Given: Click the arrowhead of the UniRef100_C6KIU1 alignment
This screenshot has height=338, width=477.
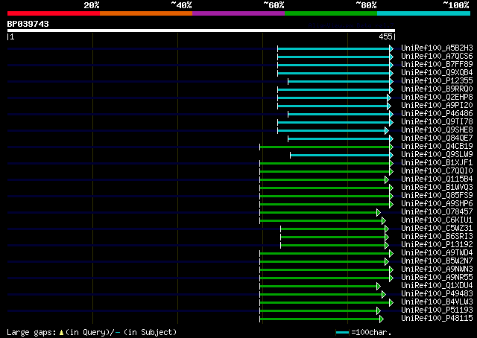Looking at the screenshot, I should pyautogui.click(x=384, y=220).
